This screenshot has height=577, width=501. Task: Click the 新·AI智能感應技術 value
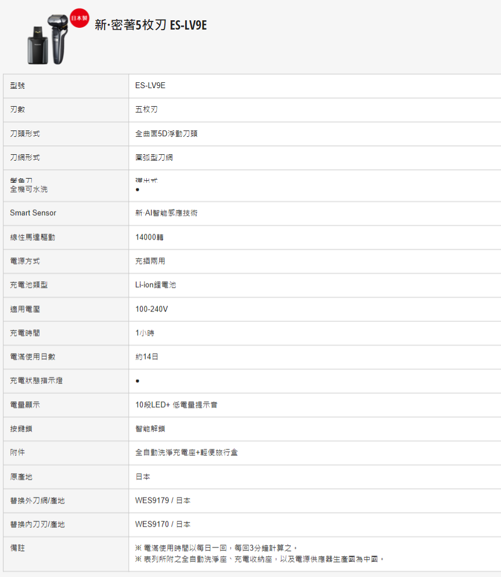166,213
